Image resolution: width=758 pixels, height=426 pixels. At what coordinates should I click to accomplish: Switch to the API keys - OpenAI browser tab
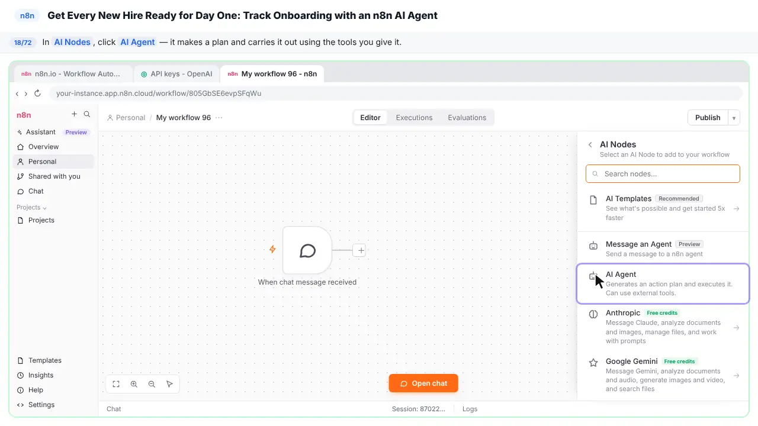(176, 74)
